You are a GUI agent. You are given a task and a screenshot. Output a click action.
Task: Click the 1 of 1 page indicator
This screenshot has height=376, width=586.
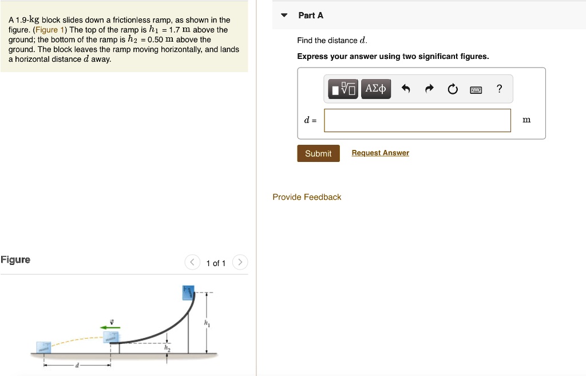coord(216,263)
